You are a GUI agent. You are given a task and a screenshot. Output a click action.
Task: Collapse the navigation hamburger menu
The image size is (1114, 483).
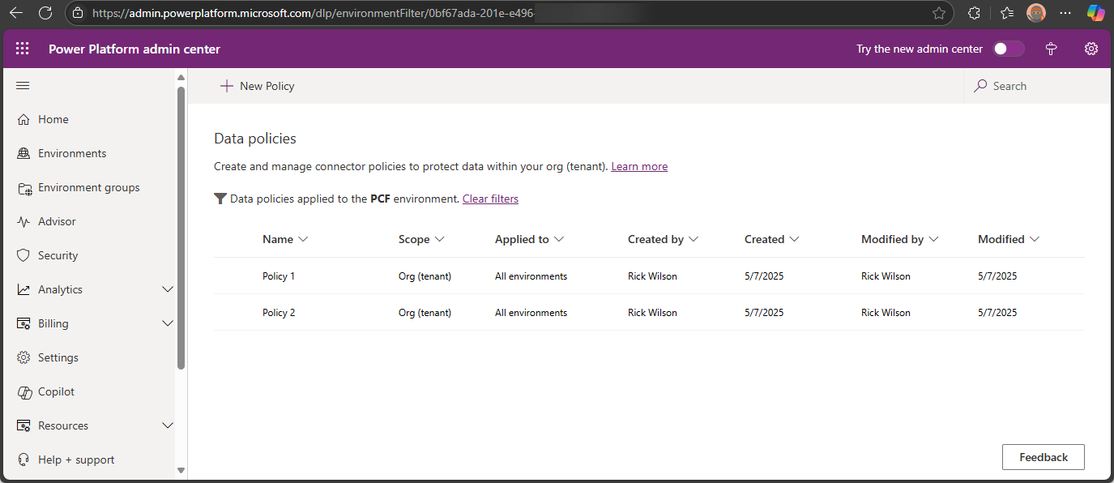pos(23,86)
